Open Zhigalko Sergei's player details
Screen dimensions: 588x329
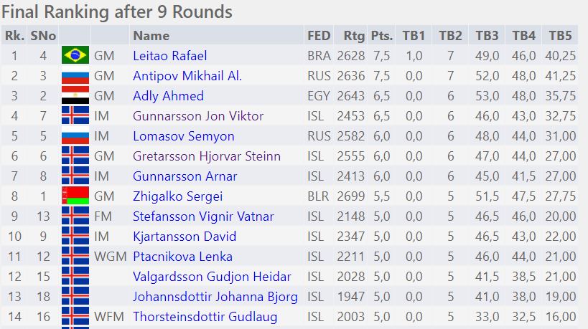177,196
